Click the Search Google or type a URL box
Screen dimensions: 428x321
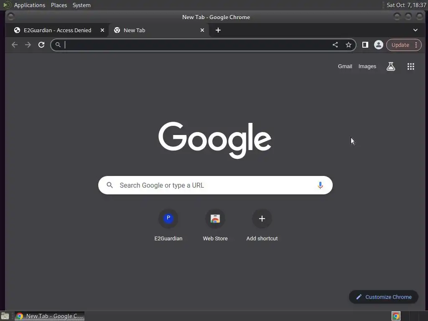215,185
